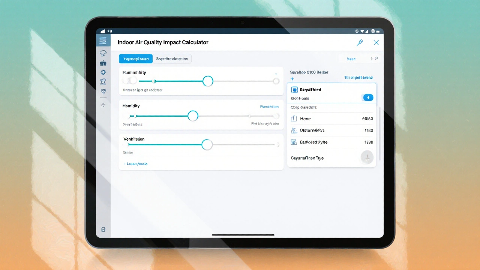Click the clipboard icon at bottom of sidebar

pyautogui.click(x=103, y=229)
